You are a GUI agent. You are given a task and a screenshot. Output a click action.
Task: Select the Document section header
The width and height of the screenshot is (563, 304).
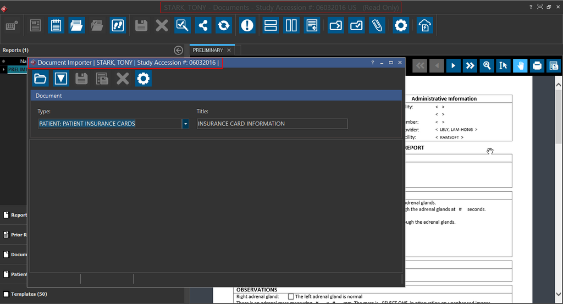tap(216, 96)
